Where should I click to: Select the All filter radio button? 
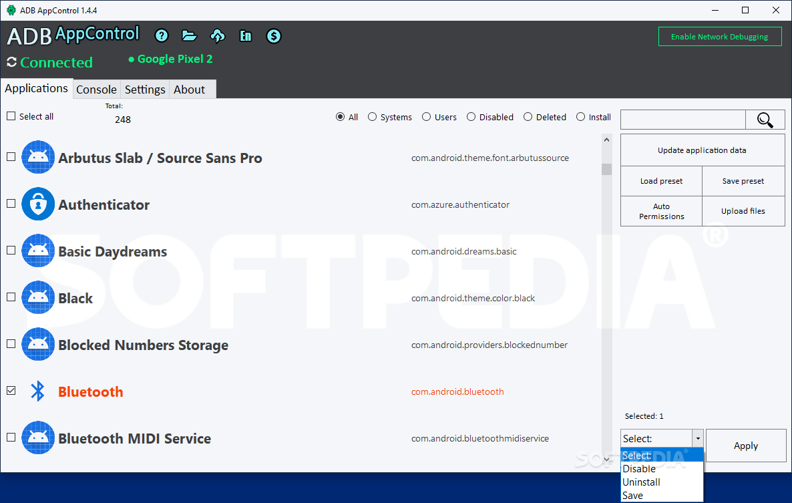341,117
